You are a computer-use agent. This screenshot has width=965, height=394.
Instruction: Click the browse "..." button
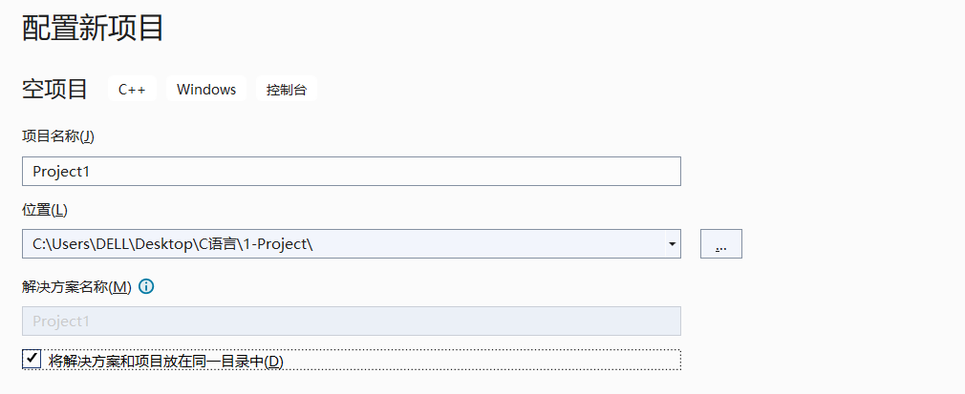point(720,244)
